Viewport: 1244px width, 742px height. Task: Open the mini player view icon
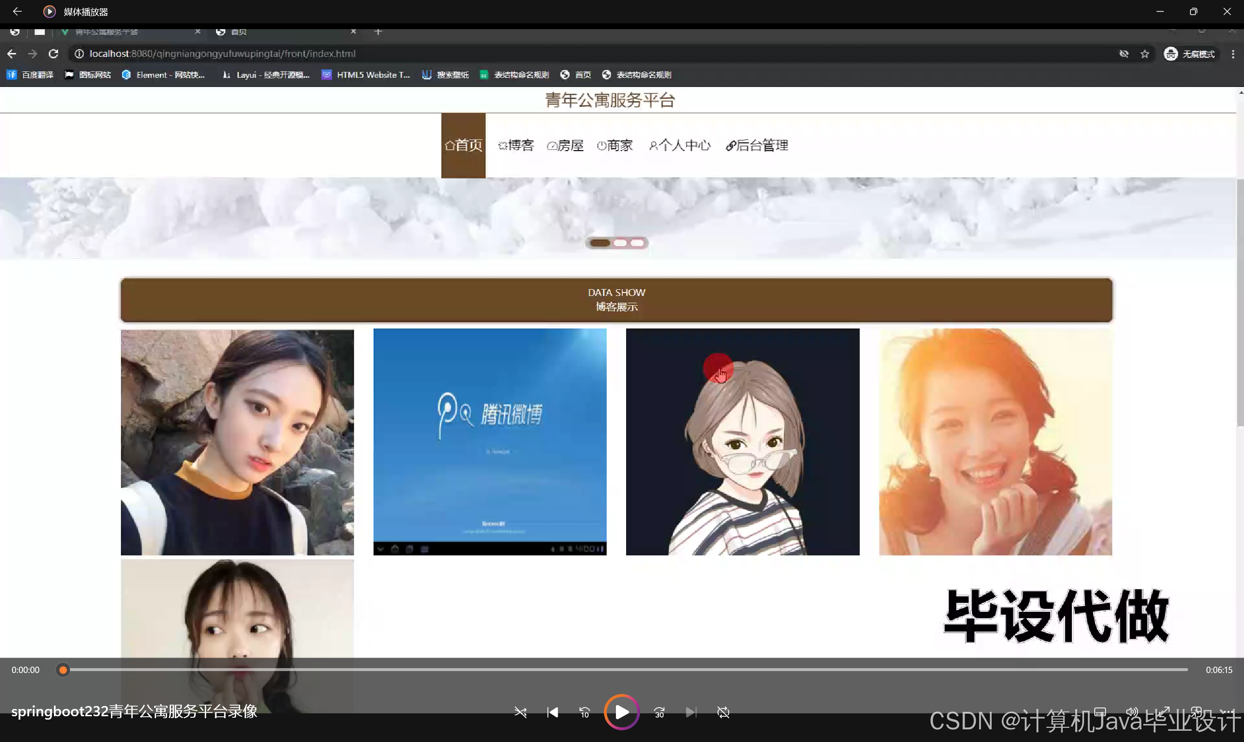pos(1196,711)
